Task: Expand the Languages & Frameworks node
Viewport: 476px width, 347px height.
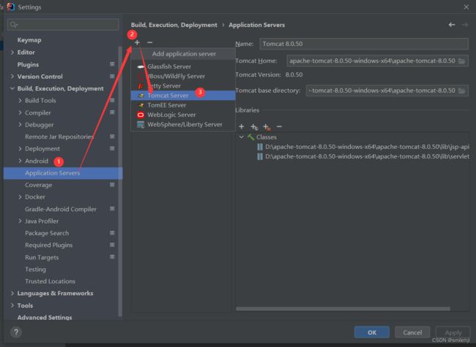Action: (12, 294)
